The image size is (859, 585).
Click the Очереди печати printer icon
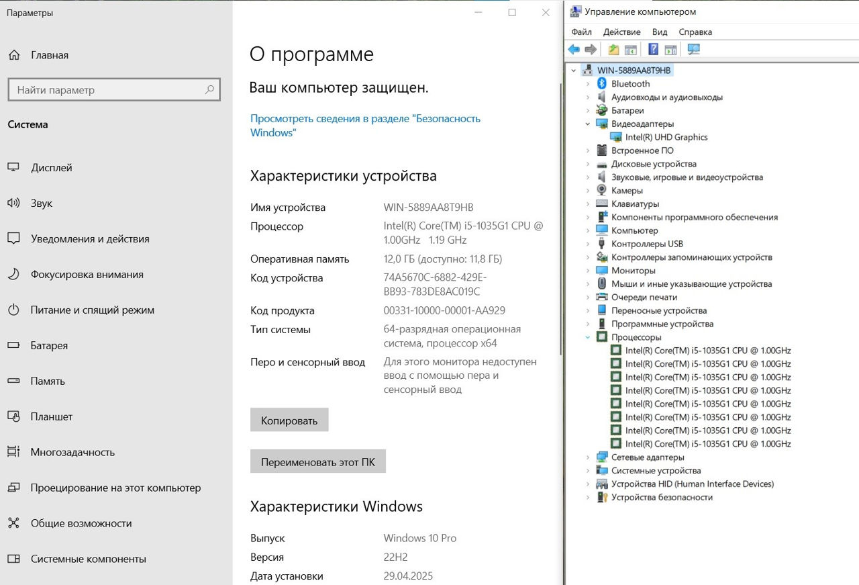(602, 297)
